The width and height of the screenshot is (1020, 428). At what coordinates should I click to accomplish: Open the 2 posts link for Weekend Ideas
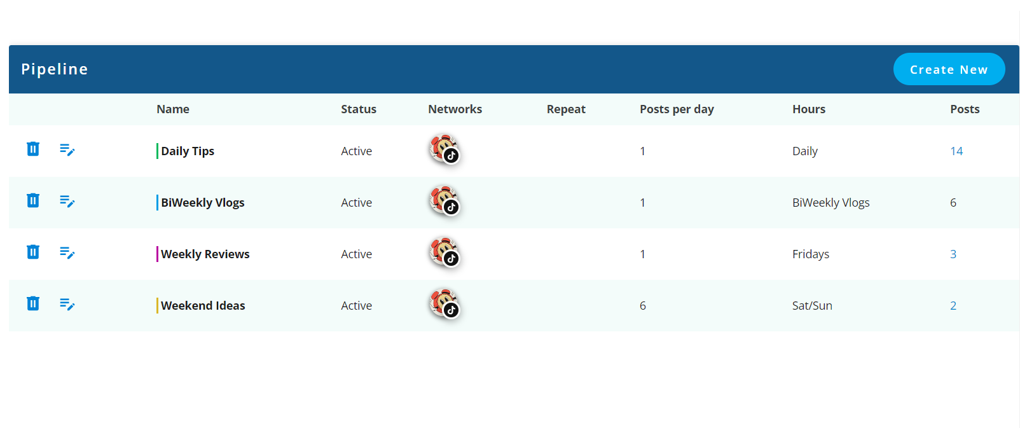[953, 306]
